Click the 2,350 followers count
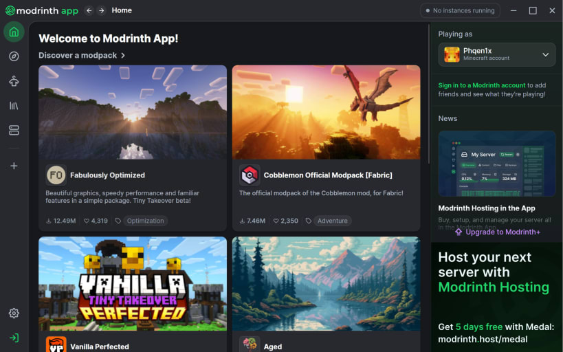563x352 pixels. (286, 221)
